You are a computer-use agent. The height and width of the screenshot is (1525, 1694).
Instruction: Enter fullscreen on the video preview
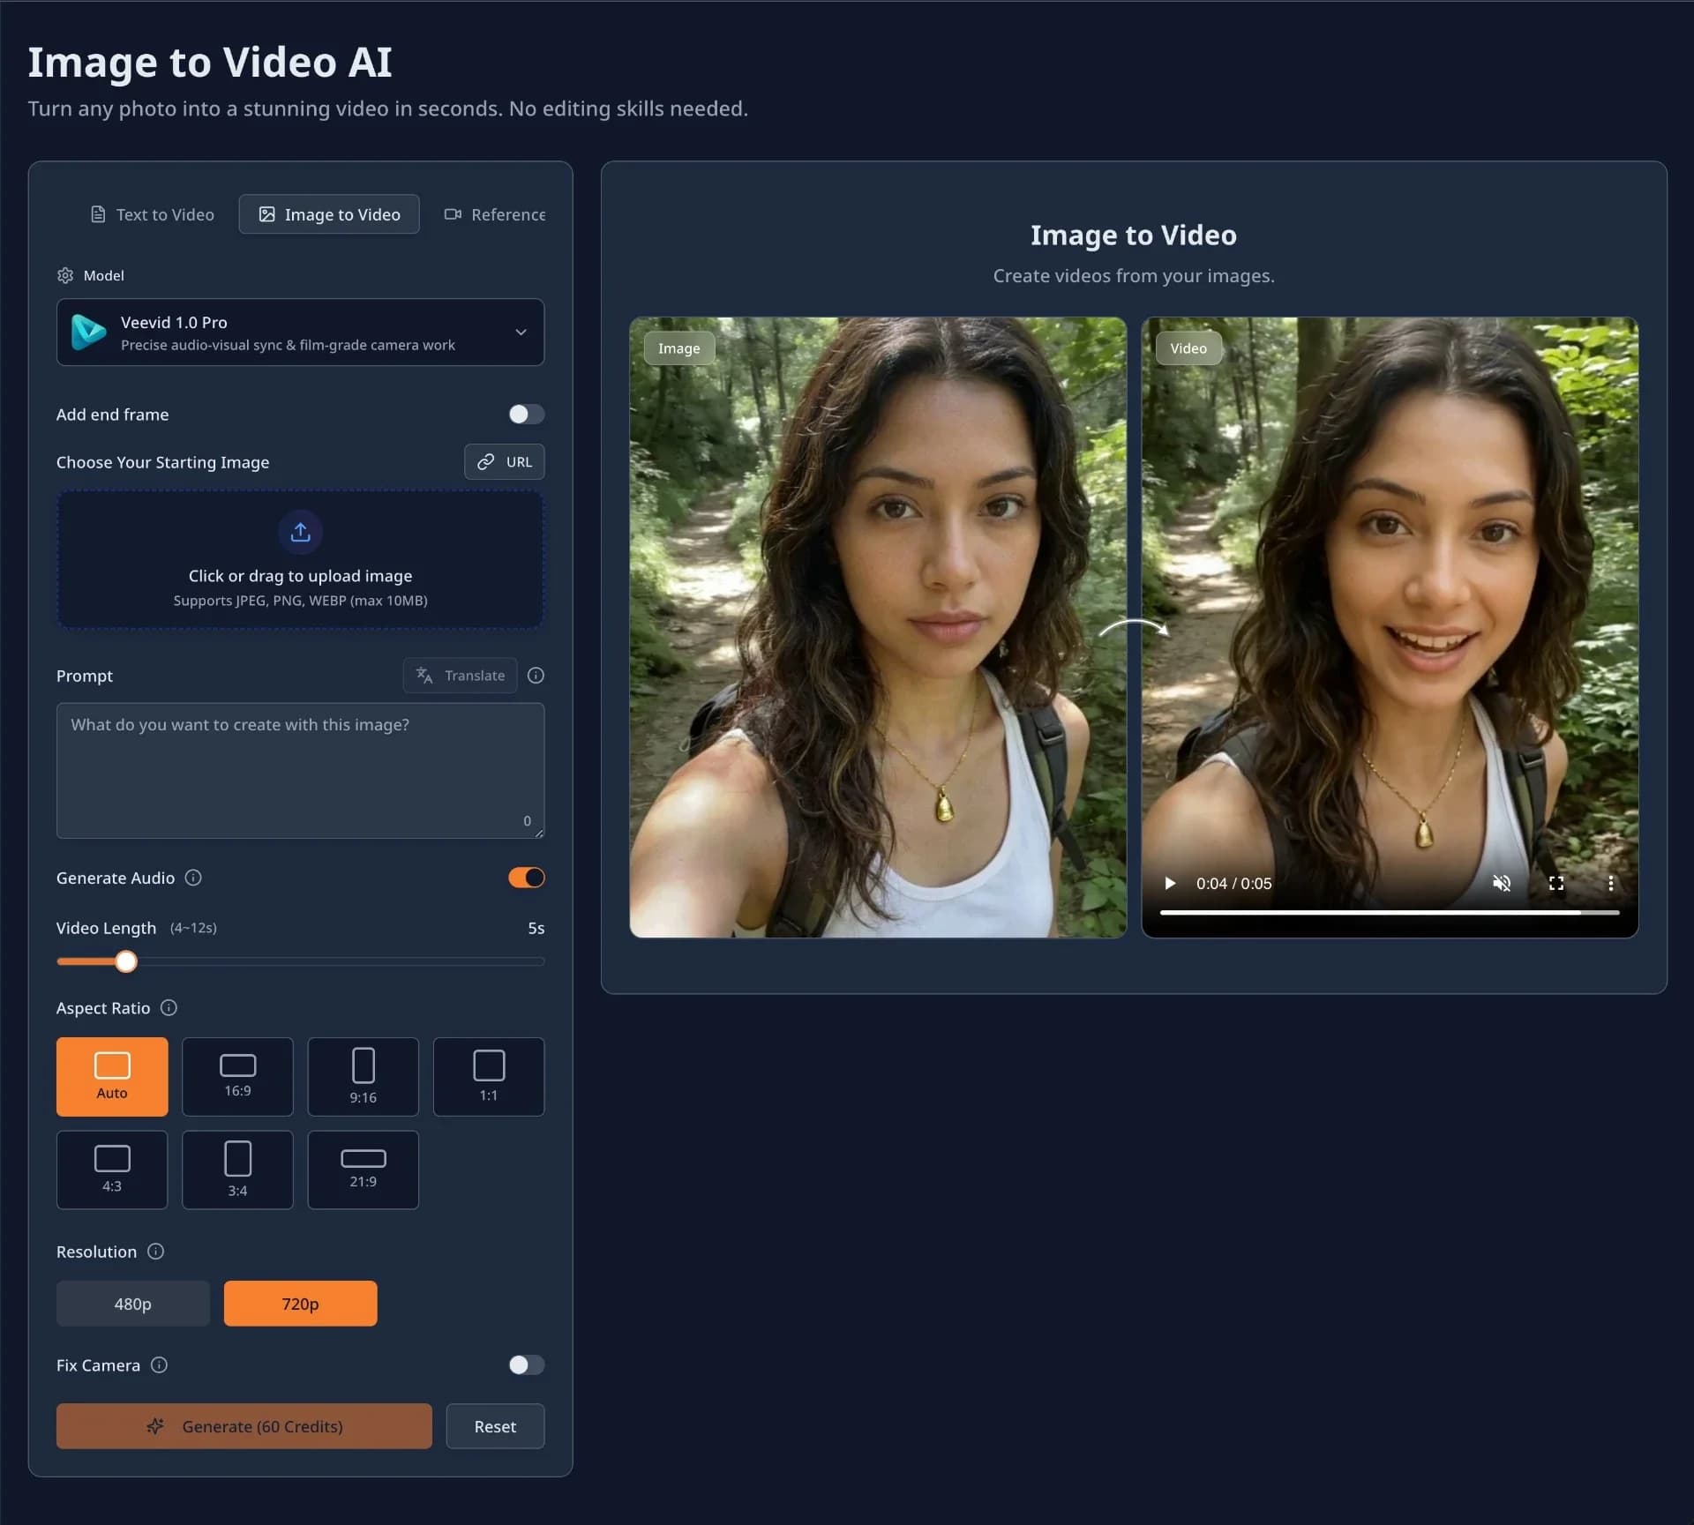click(x=1556, y=883)
